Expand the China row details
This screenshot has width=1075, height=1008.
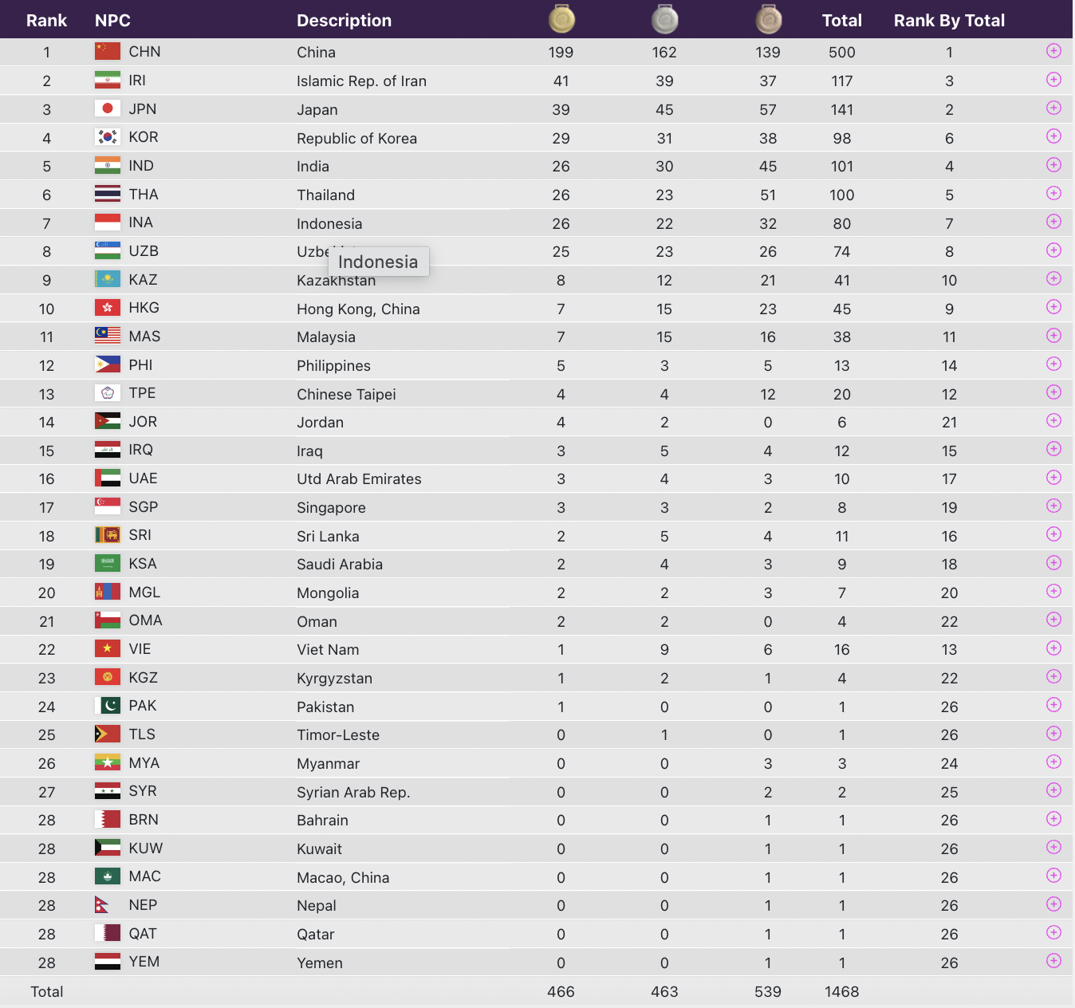1053,51
